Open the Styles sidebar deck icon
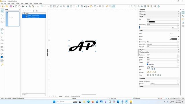 [x=183, y=16]
